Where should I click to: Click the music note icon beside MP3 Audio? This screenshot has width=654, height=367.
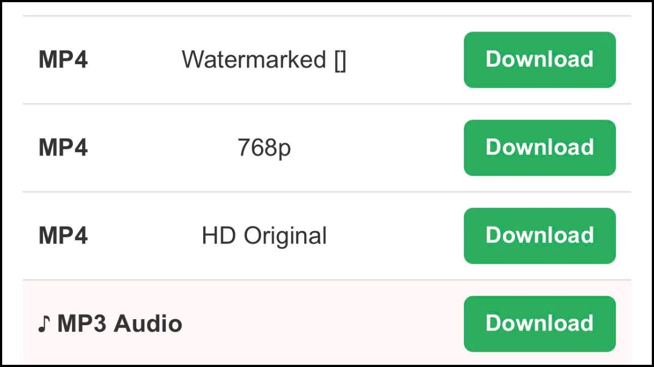(44, 325)
